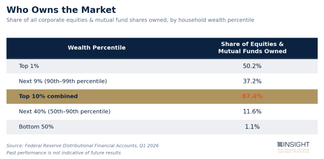This screenshot has height=159, width=324.
Task: Click the gold highlighted row background
Action: coord(162,97)
